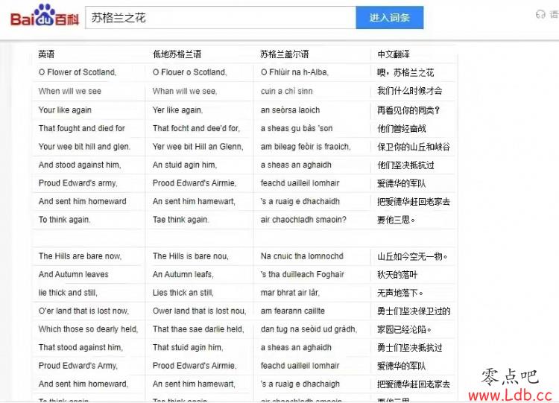This screenshot has width=559, height=403.
Task: Click the Baidu Baike logo
Action: tap(45, 16)
